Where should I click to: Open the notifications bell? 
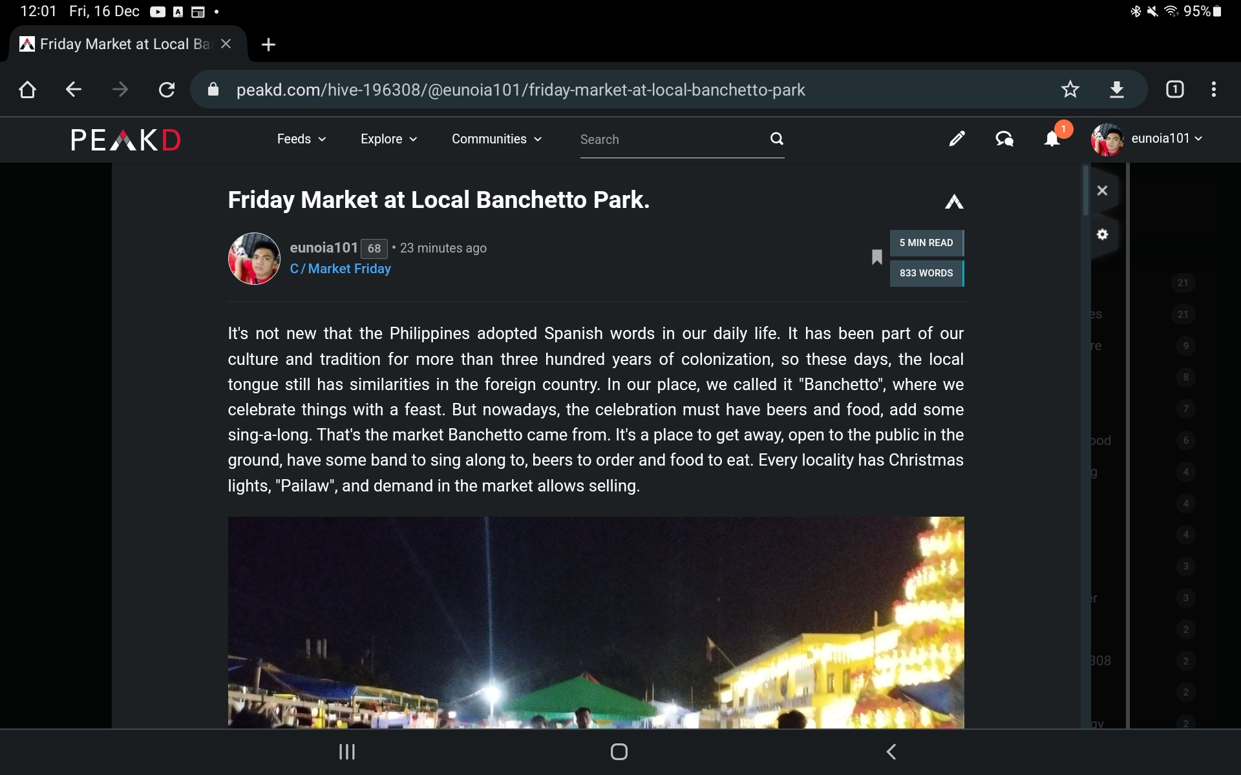click(1052, 139)
